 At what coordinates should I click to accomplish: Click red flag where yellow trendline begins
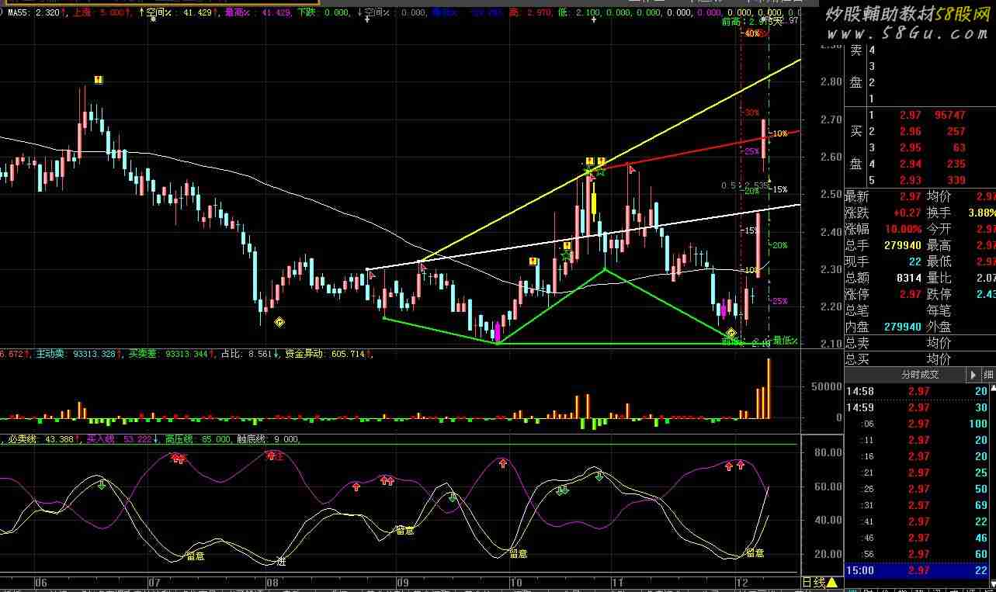[423, 268]
